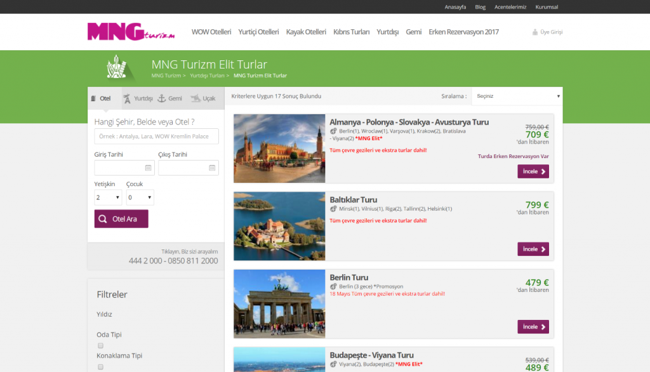Screen dimensions: 650x372
Task: Open the Giriş Tarihi calendar icon
Action: (x=148, y=168)
